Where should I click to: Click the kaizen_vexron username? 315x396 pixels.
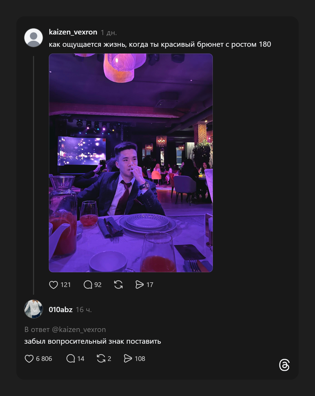(x=73, y=32)
